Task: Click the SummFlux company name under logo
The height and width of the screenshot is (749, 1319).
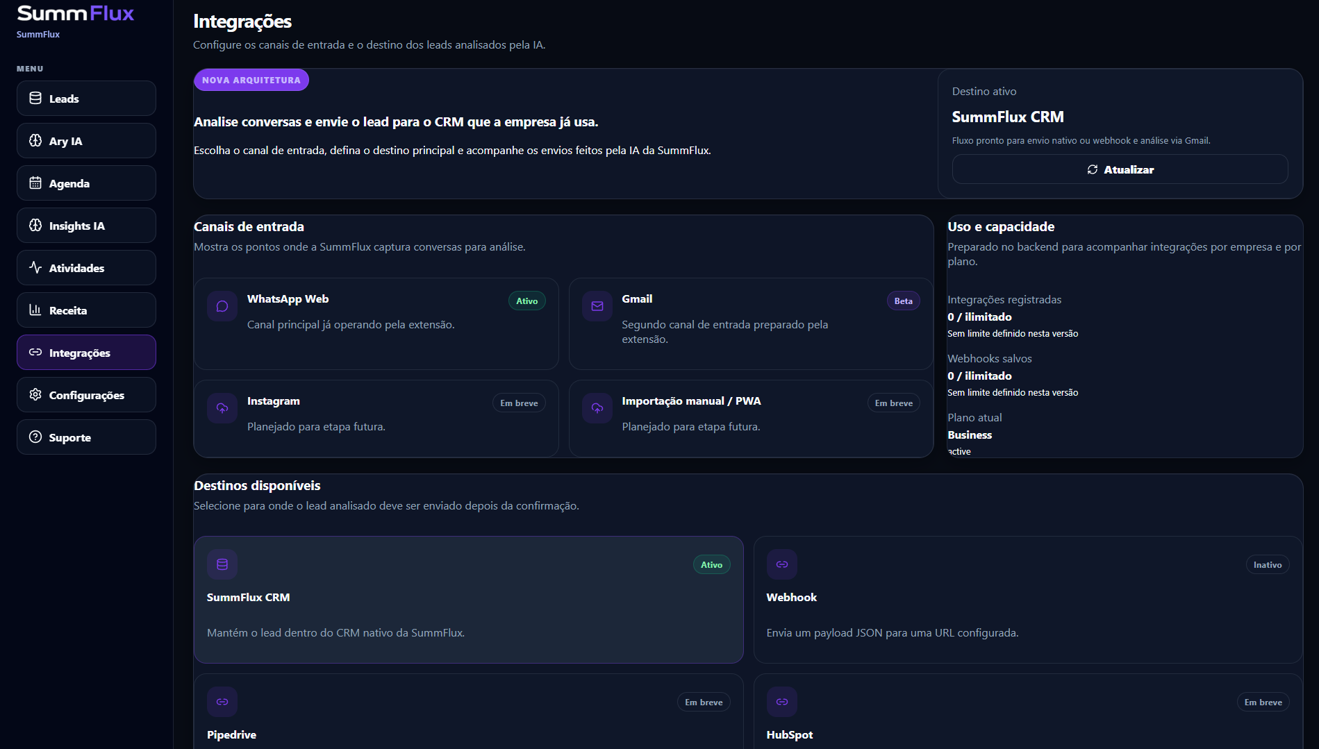Action: (38, 35)
